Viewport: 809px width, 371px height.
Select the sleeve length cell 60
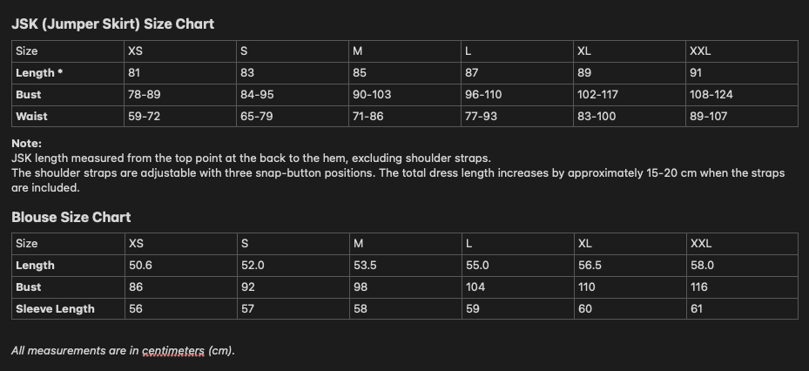[x=585, y=308]
